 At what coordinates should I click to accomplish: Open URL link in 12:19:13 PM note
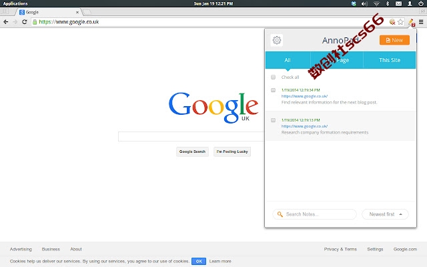(x=304, y=126)
